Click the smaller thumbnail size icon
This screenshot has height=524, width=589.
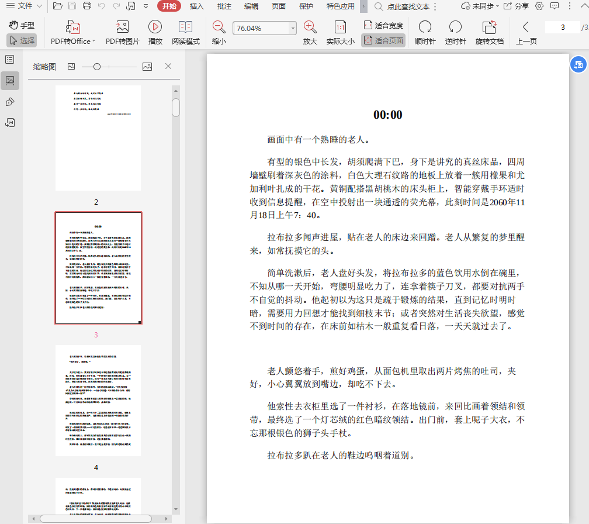pos(71,67)
